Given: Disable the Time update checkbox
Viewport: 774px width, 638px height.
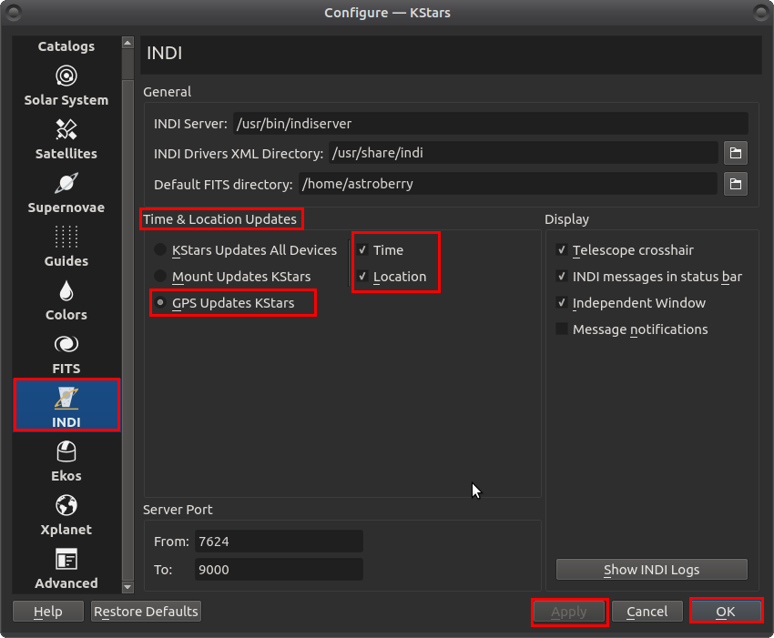Looking at the screenshot, I should (362, 249).
